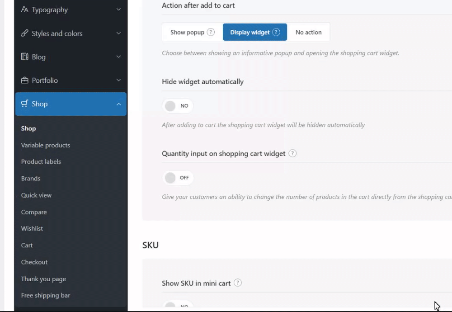Click the Shop cart icon
This screenshot has height=312, width=452.
pos(25,104)
